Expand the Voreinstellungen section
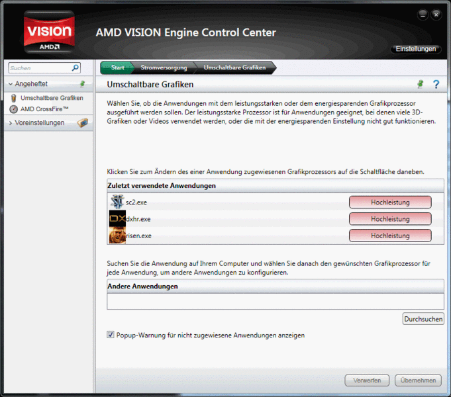Image resolution: width=451 pixels, height=397 pixels. (11, 123)
